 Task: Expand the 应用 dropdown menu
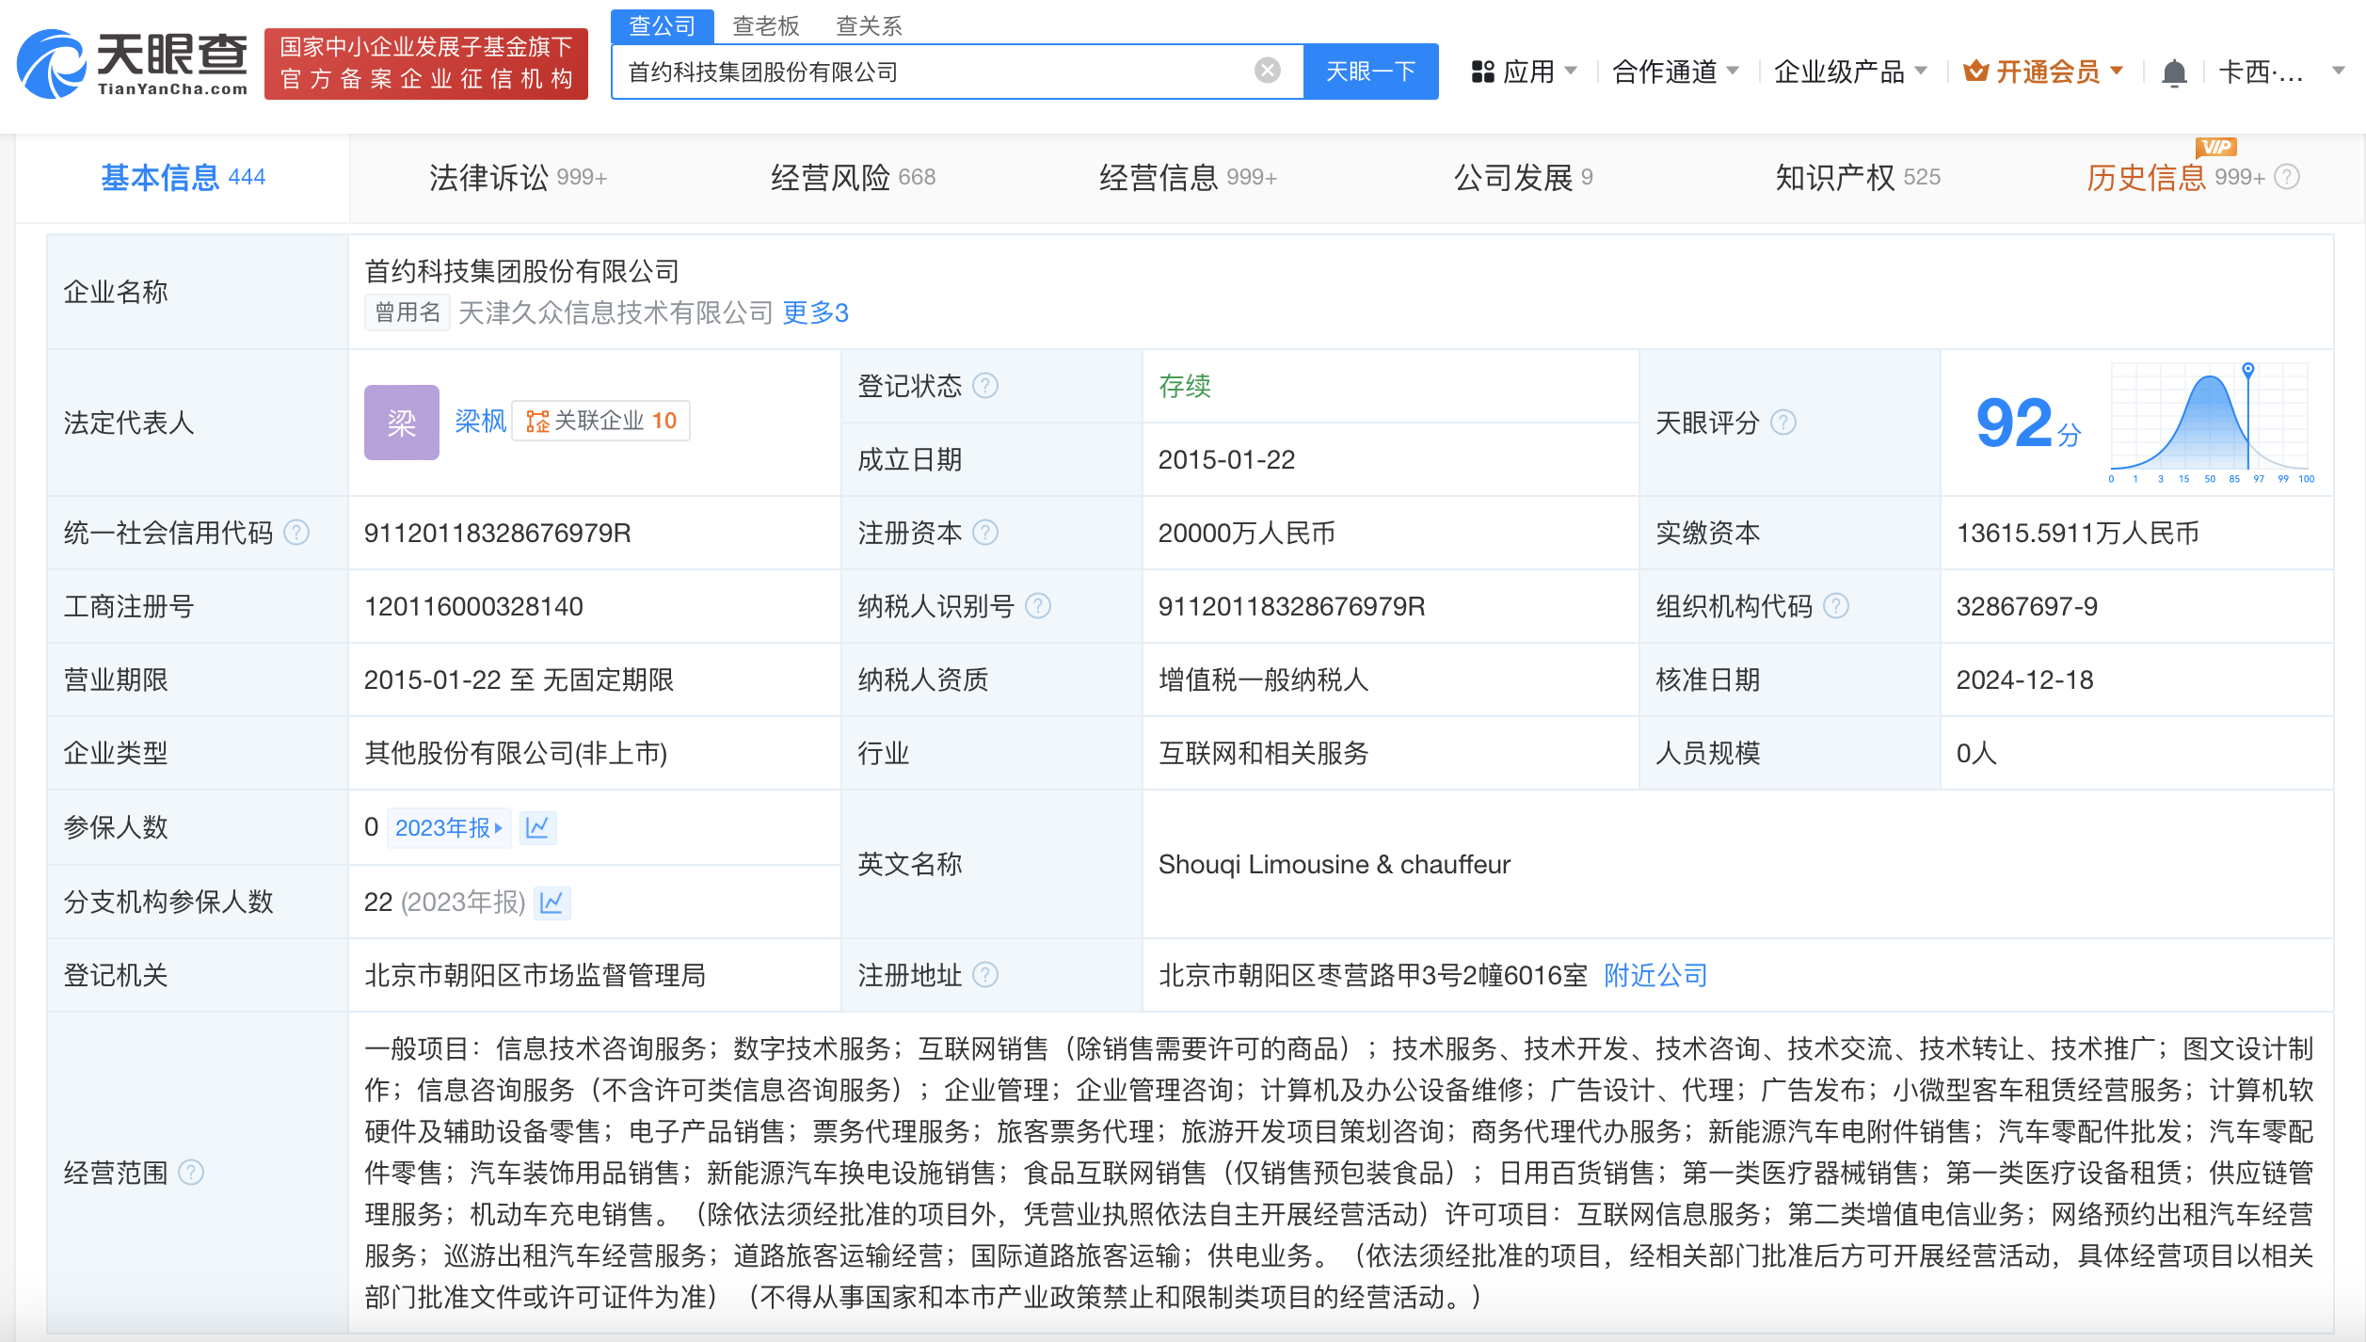[1525, 72]
